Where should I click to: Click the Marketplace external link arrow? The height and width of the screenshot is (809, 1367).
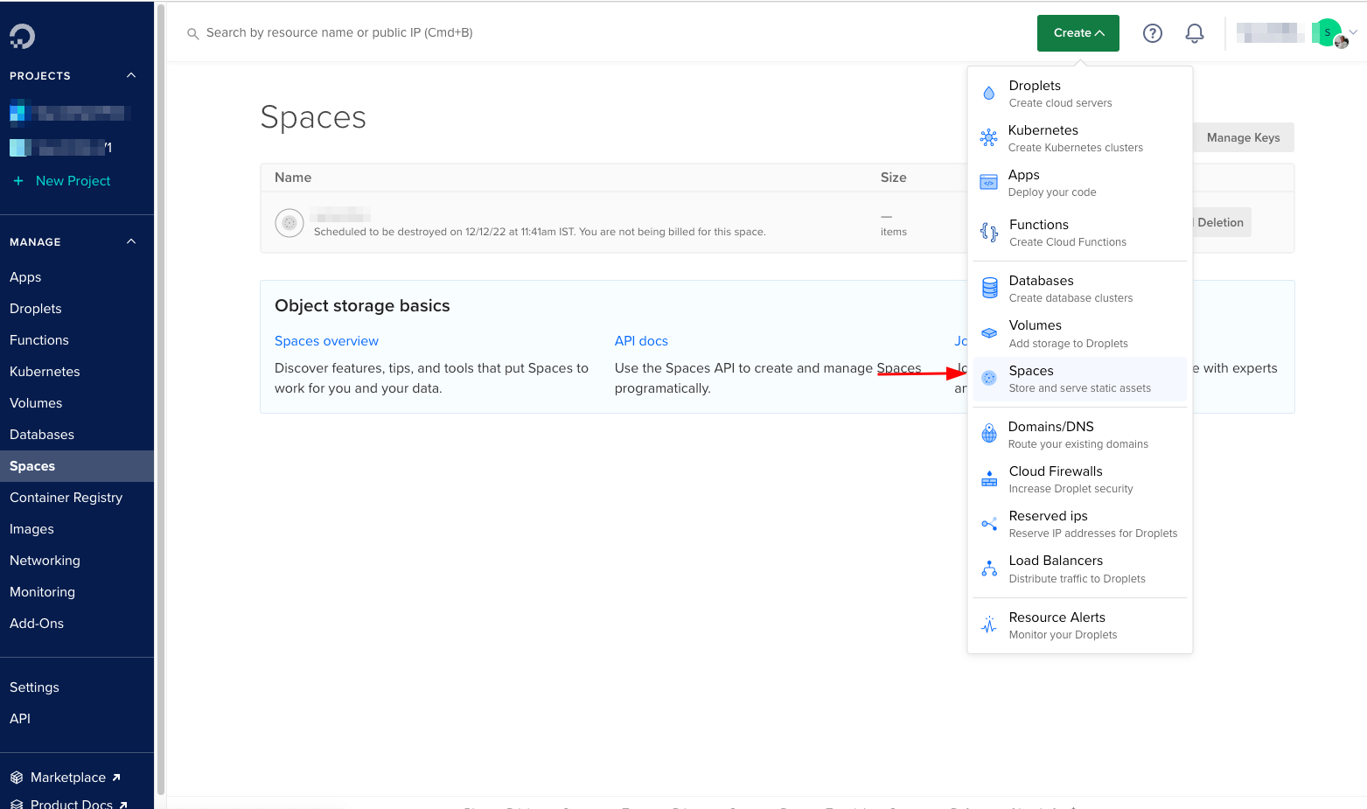116,777
